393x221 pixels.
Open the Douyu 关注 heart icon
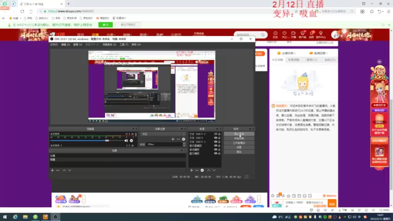pos(284,34)
